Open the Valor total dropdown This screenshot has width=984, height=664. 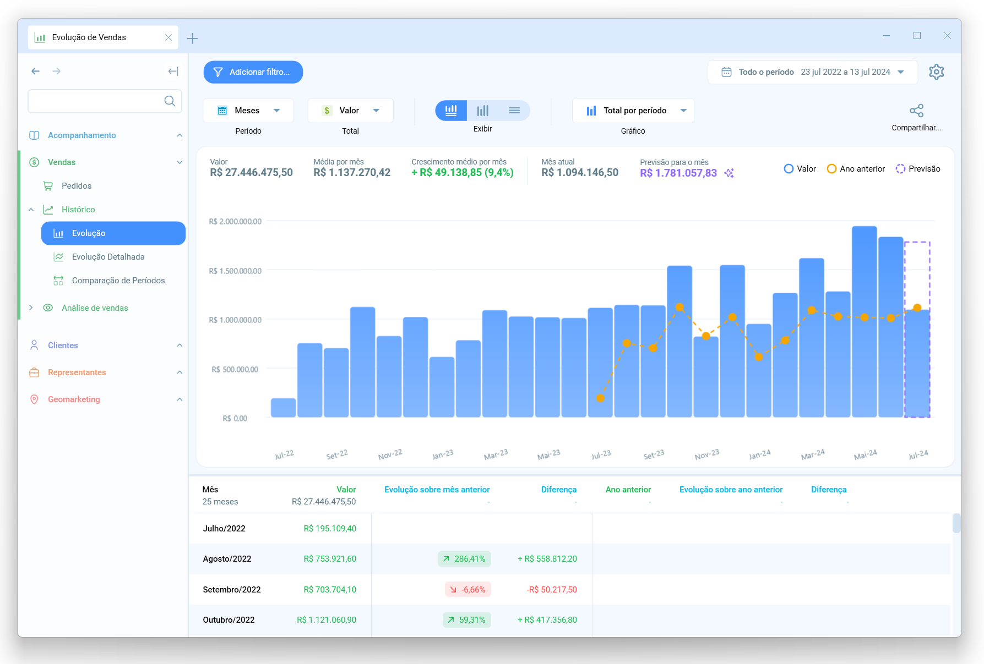[x=351, y=111]
